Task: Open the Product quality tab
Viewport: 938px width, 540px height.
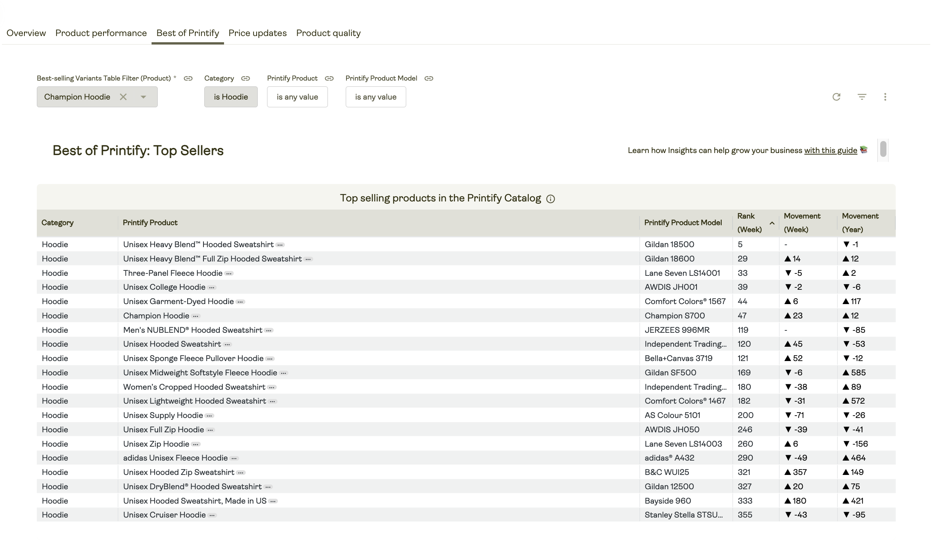Action: [x=328, y=33]
